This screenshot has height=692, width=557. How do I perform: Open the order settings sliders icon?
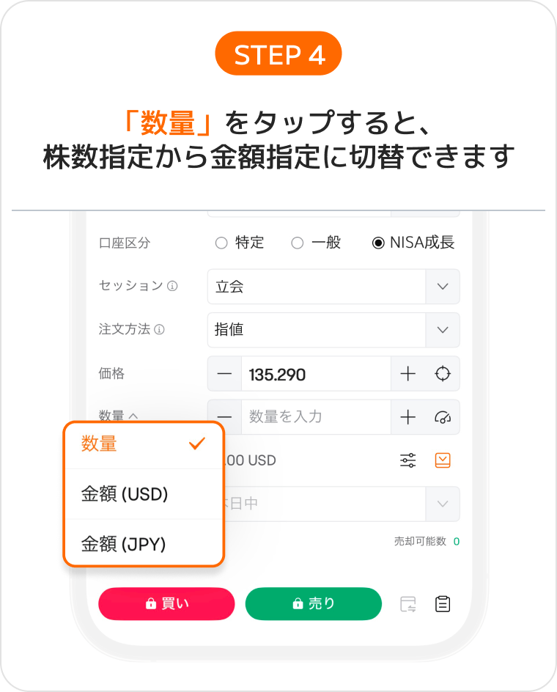point(407,460)
